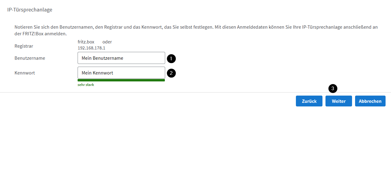Select the fritz.box registrar text
The image size is (391, 177).
(x=86, y=42)
